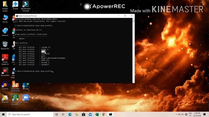This screenshot has height=117, width=209.
Task: Open the Action Center notifications icon
Action: point(205,114)
